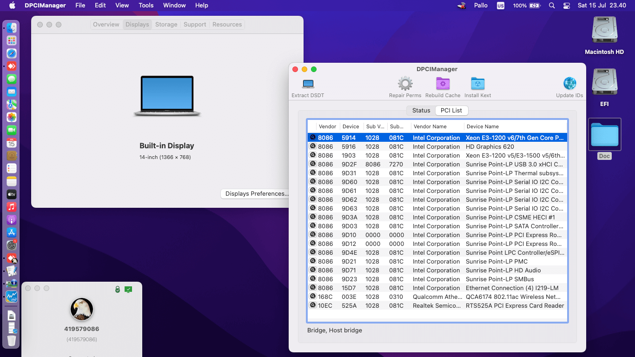This screenshot has width=635, height=357.
Task: Open the Edit menu
Action: coord(100,6)
